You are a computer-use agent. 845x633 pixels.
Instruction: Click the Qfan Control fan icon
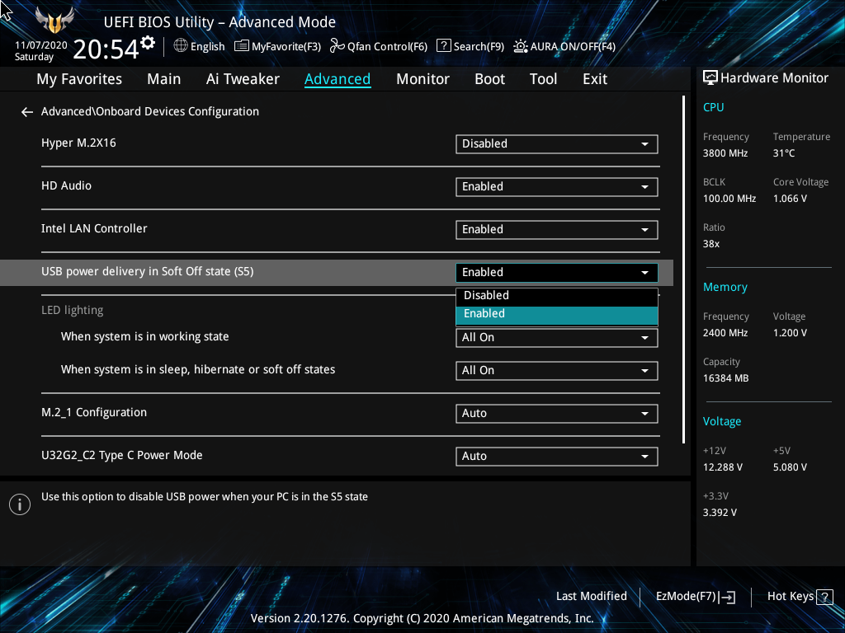pyautogui.click(x=338, y=46)
